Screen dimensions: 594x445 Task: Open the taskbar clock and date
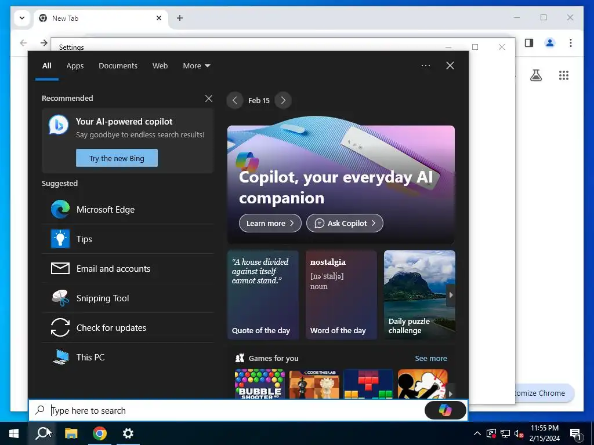[545, 433]
